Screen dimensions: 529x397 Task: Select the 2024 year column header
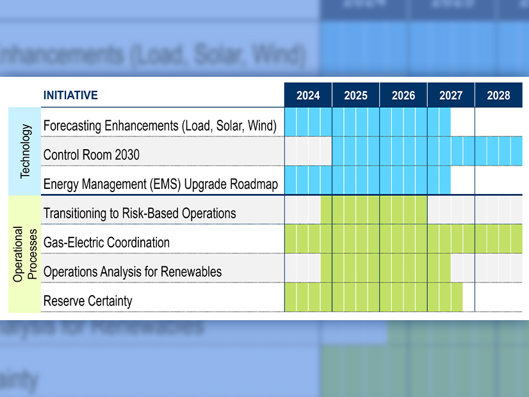point(308,95)
